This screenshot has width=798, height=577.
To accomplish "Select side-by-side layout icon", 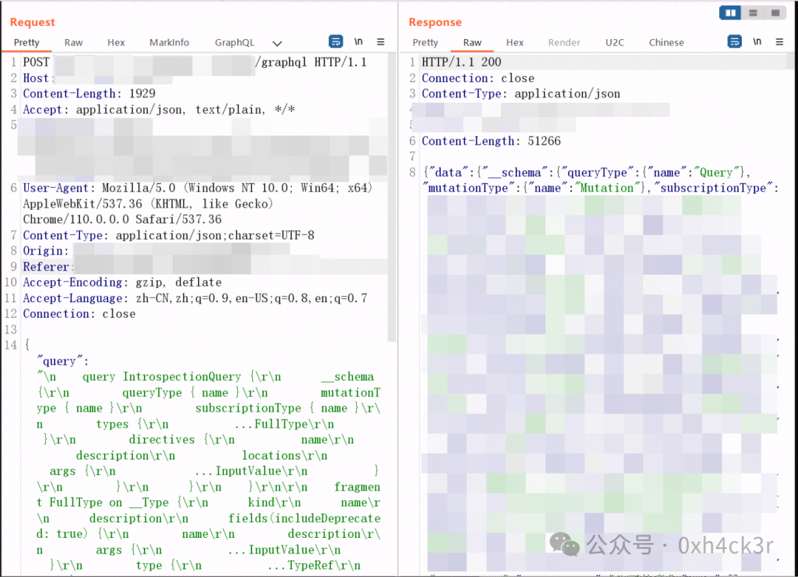I will click(730, 13).
